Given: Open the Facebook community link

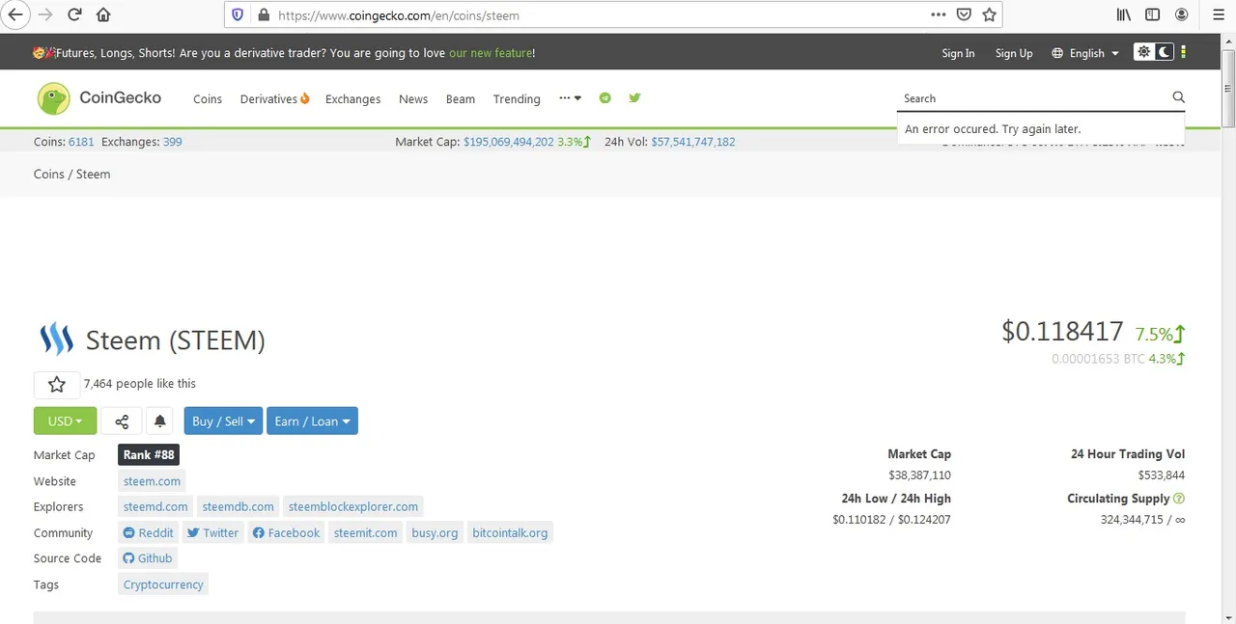Looking at the screenshot, I should click(286, 533).
